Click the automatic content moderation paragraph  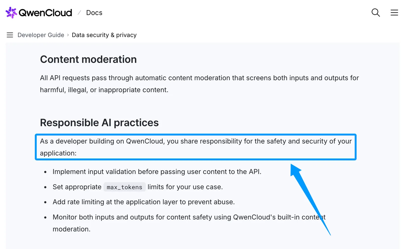click(x=200, y=84)
